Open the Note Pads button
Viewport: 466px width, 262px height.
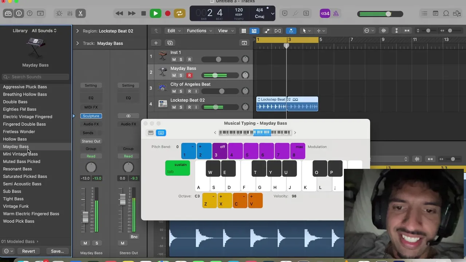[435, 13]
